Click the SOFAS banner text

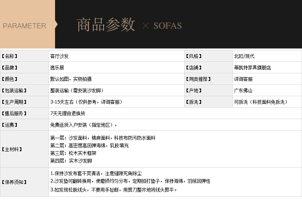(167, 26)
